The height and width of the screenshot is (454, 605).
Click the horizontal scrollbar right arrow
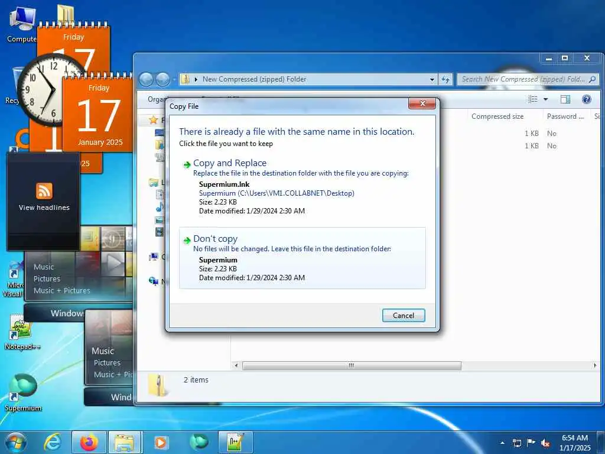594,365
